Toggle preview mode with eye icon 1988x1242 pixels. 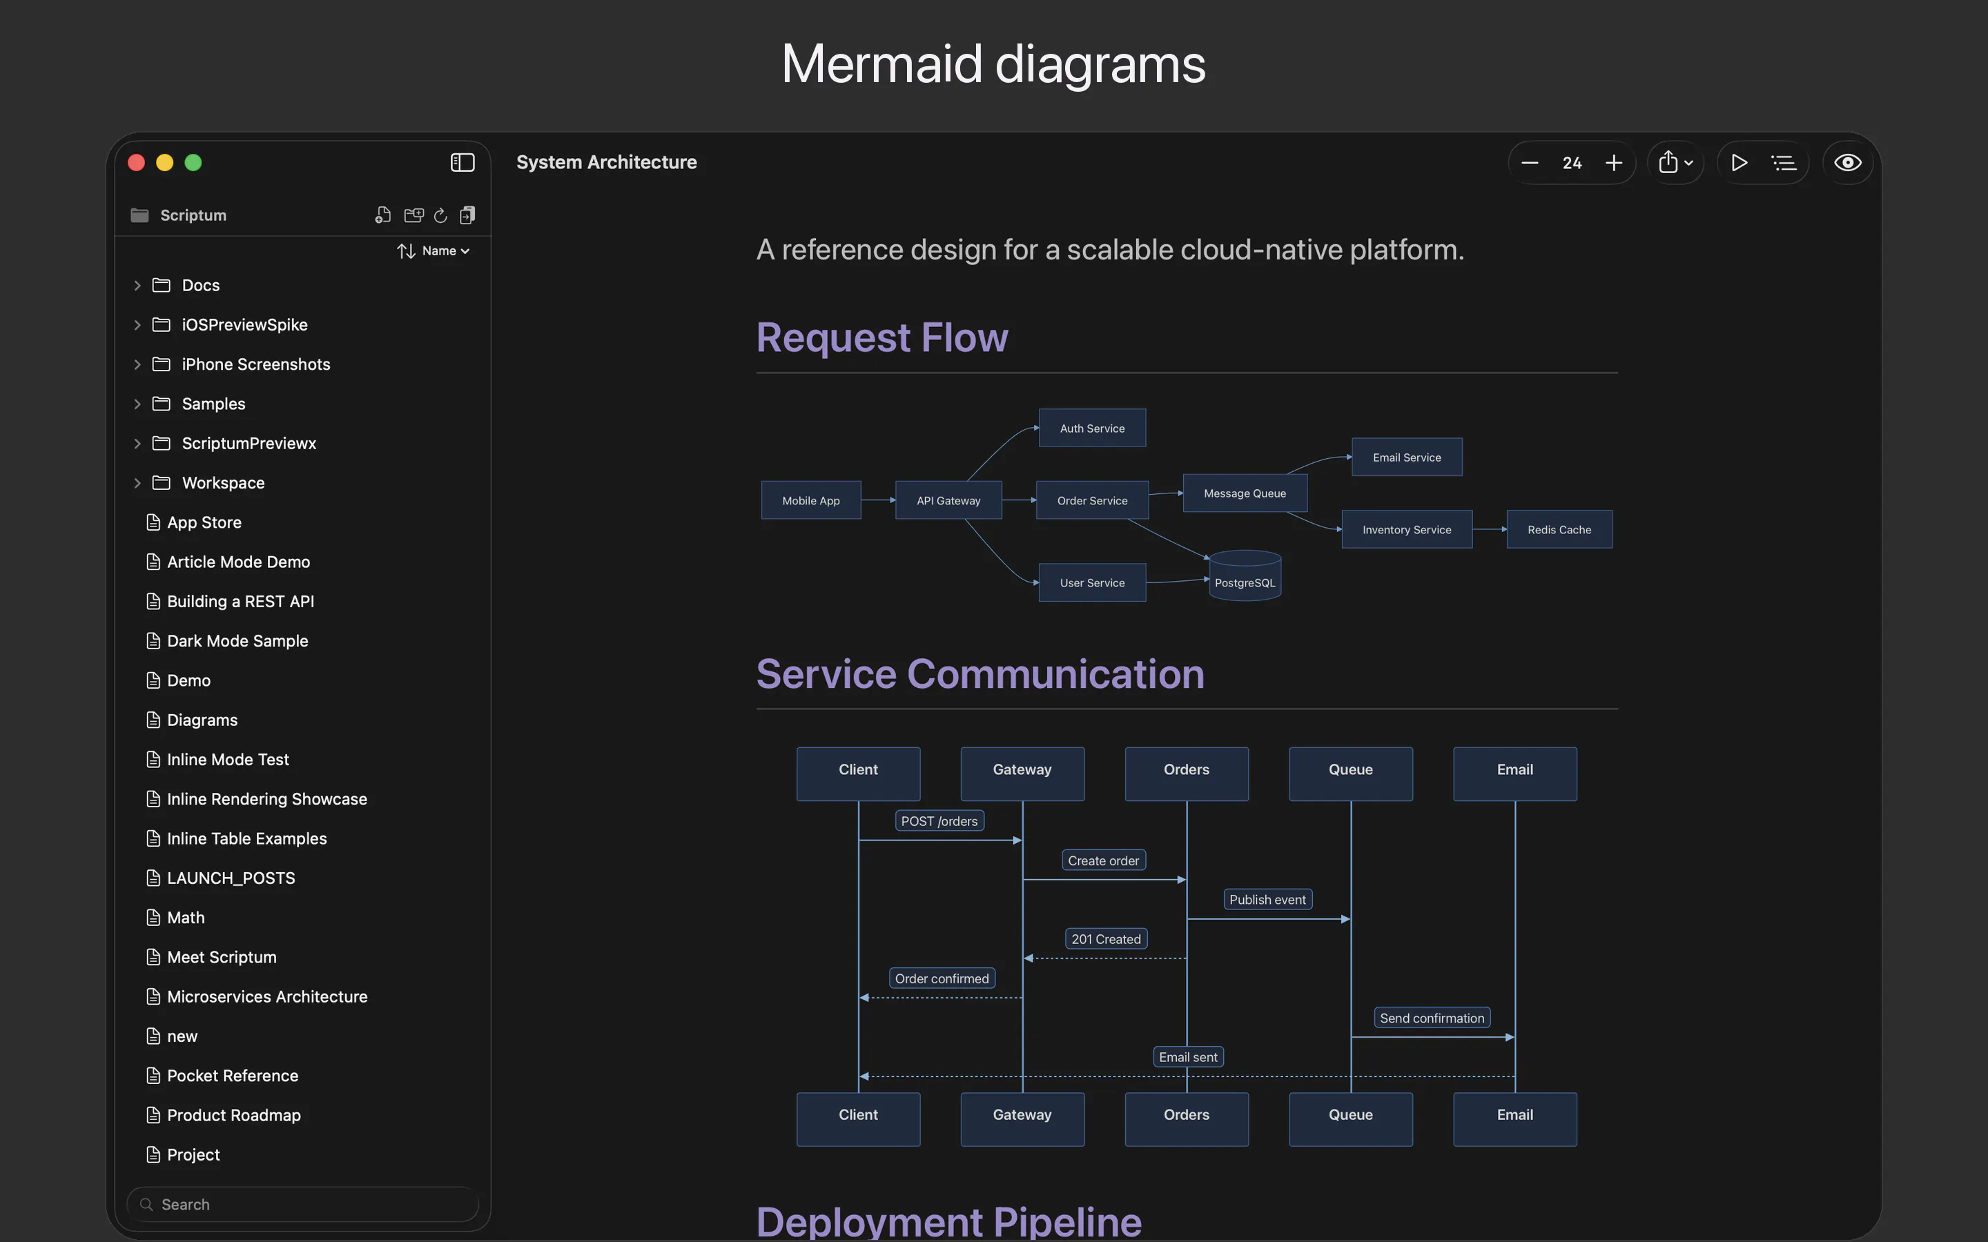1847,163
